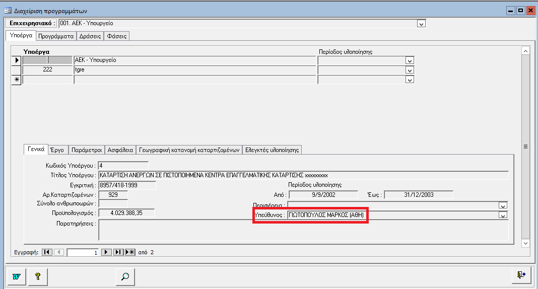Open the Ελεγκτές υλοποίησης tab

tap(272, 150)
